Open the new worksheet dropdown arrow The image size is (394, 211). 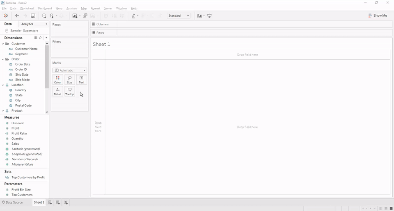tap(80, 16)
